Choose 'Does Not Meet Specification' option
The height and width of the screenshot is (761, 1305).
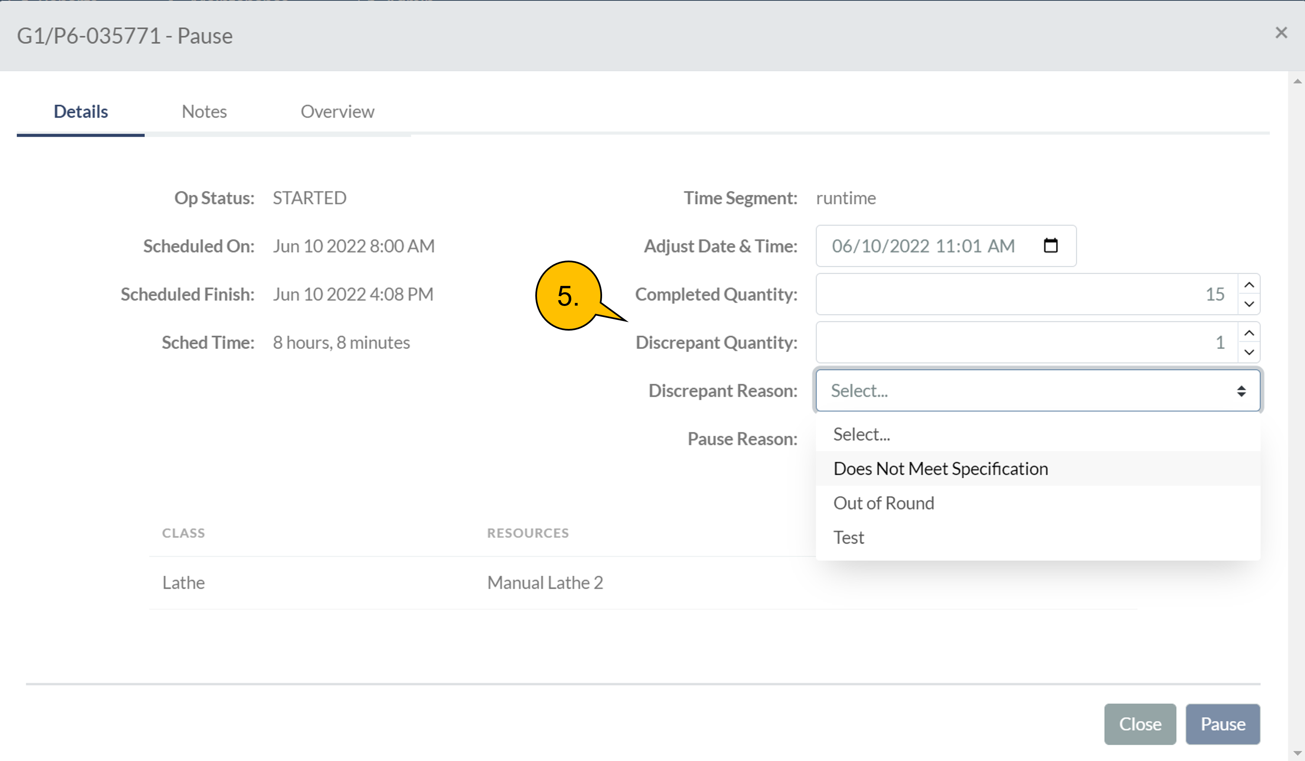click(x=940, y=468)
